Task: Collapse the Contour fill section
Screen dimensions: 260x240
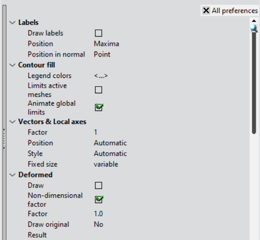Action: click(x=13, y=65)
